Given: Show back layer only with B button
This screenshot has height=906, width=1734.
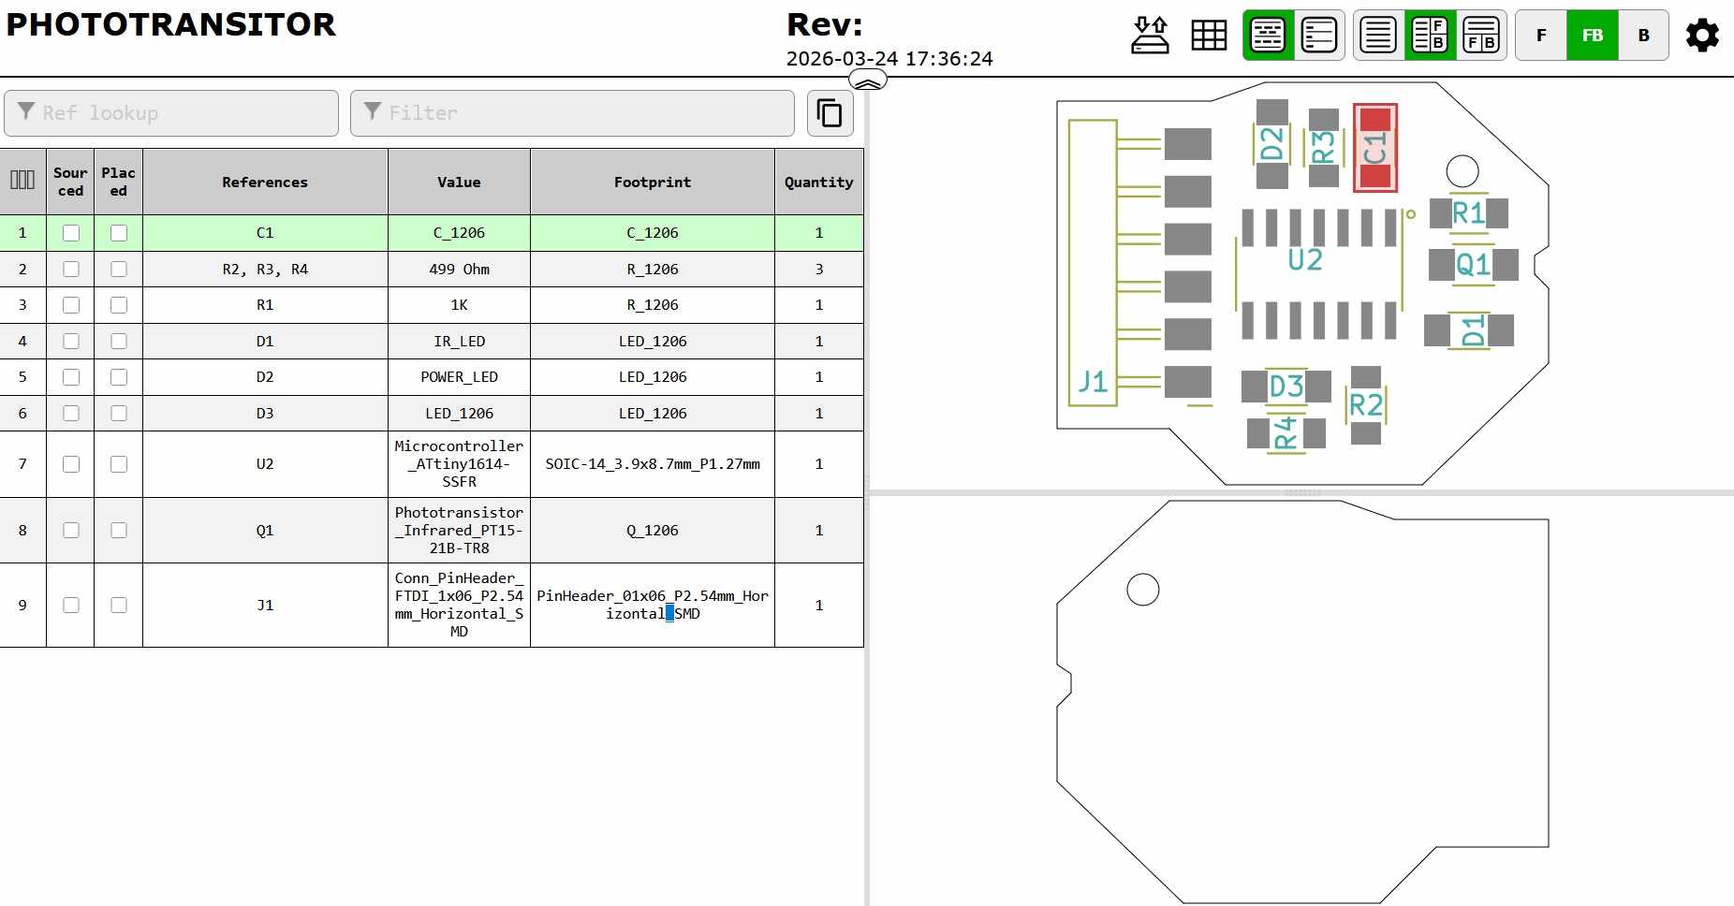Looking at the screenshot, I should pyautogui.click(x=1643, y=36).
